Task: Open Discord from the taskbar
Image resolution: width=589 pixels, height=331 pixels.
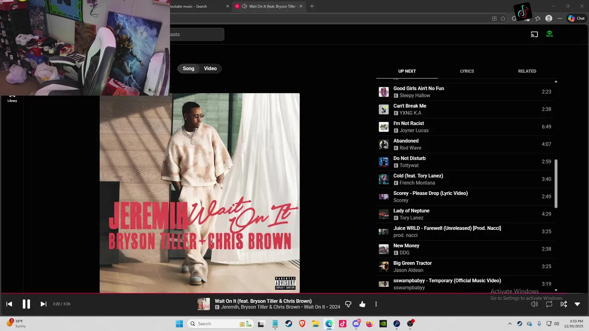Action: click(x=356, y=324)
